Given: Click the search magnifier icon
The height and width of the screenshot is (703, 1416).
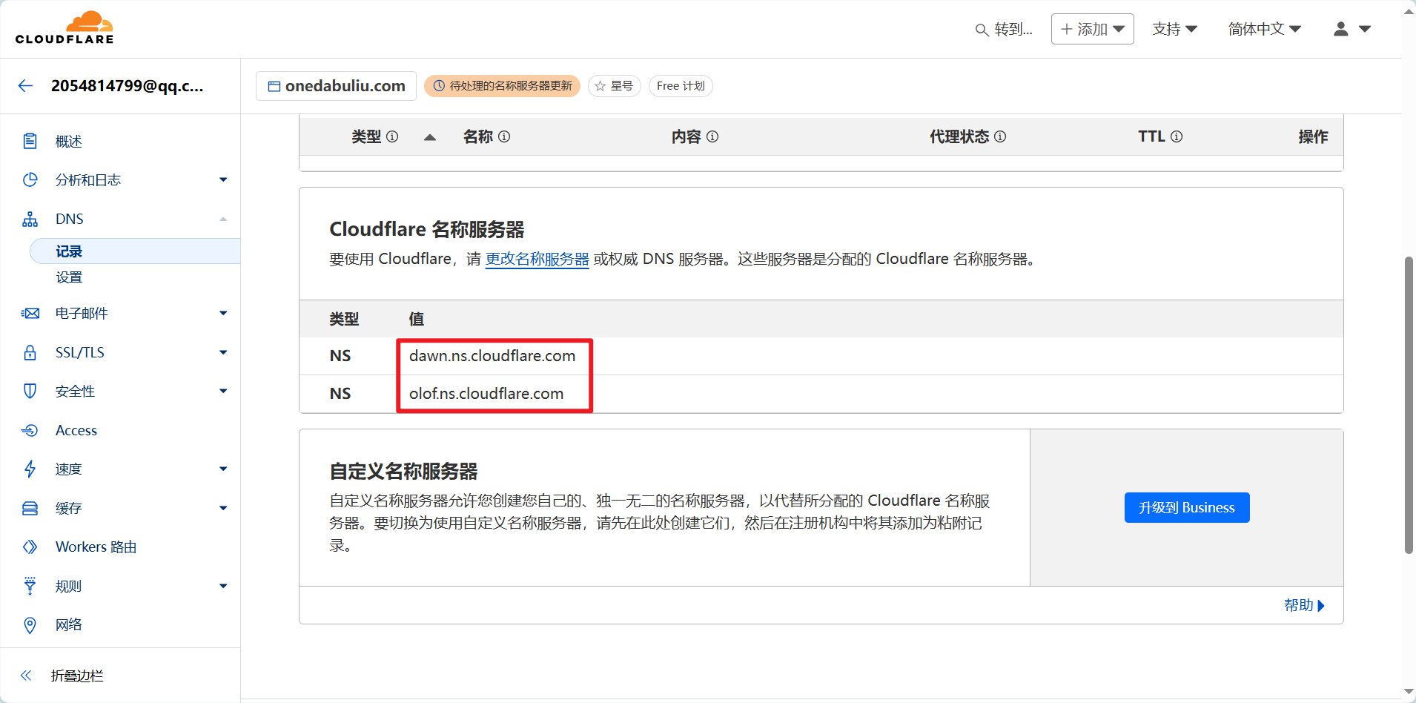Looking at the screenshot, I should tap(982, 30).
